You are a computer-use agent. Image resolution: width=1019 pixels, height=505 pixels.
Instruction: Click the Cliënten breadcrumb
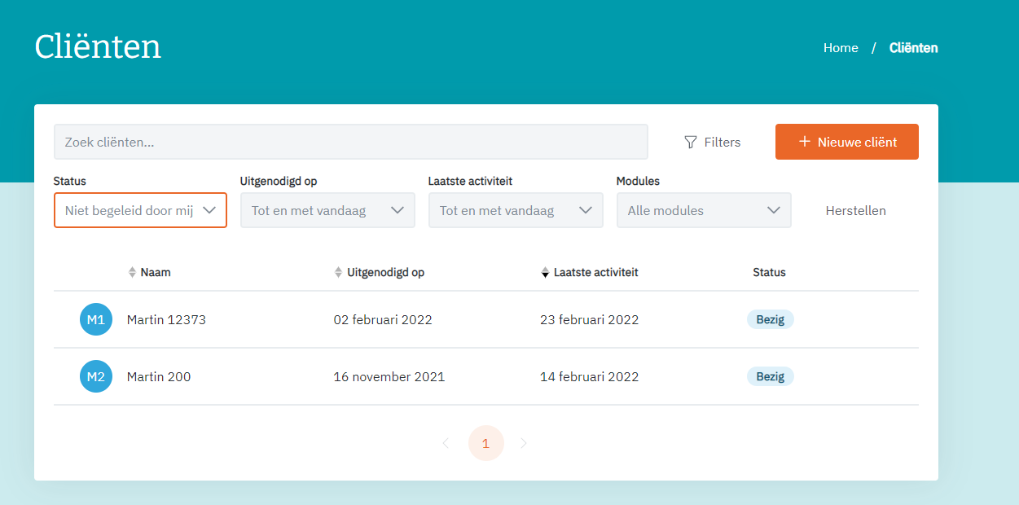[x=914, y=48]
